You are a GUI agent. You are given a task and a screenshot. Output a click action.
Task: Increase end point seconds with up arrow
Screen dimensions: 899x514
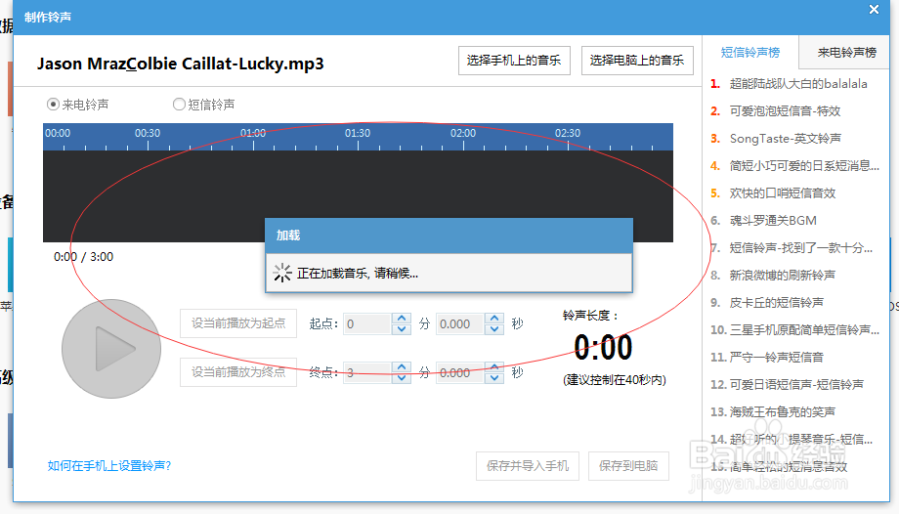click(494, 366)
